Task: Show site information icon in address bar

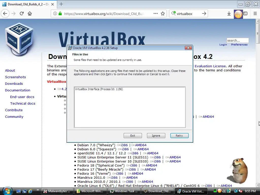Action: 55,14
